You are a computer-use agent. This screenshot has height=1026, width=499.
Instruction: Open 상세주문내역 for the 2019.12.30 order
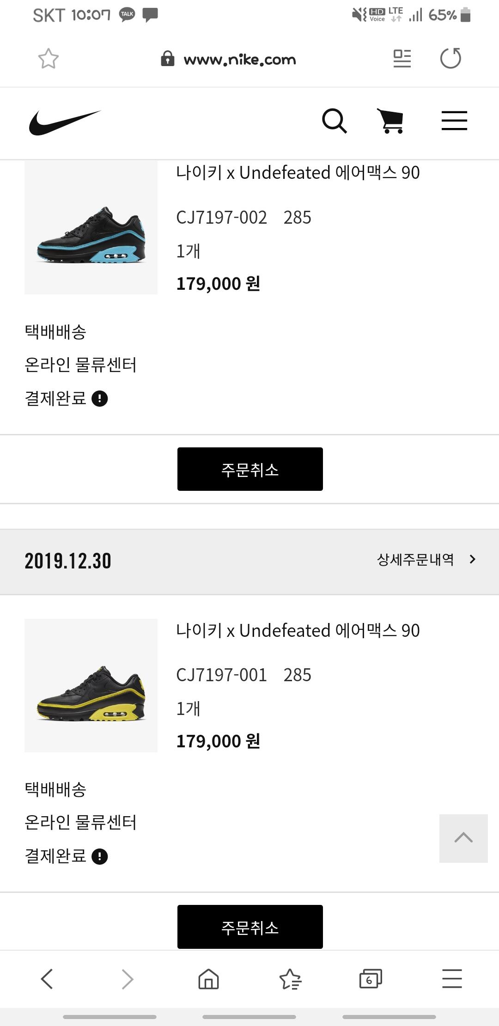click(415, 560)
